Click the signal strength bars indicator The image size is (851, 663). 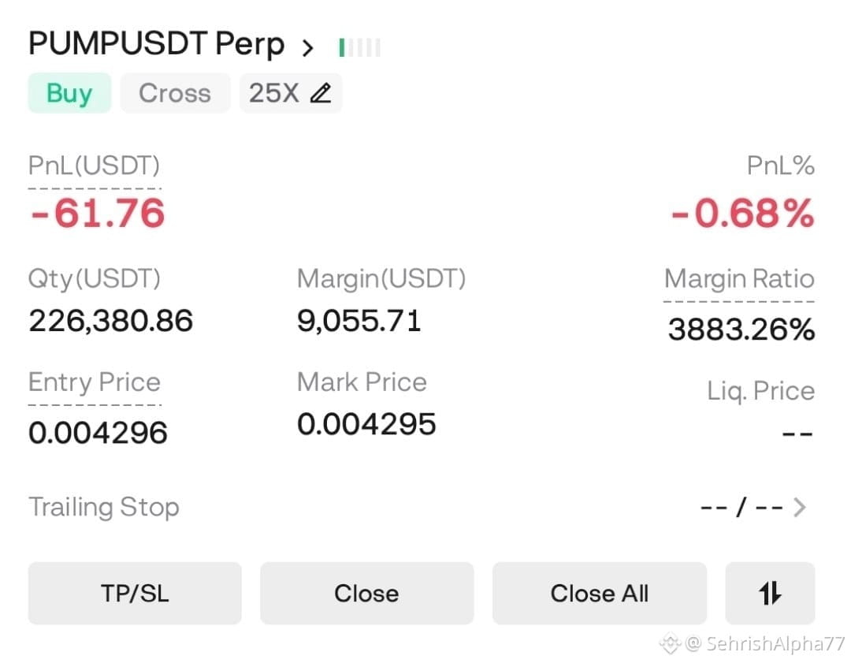(359, 47)
